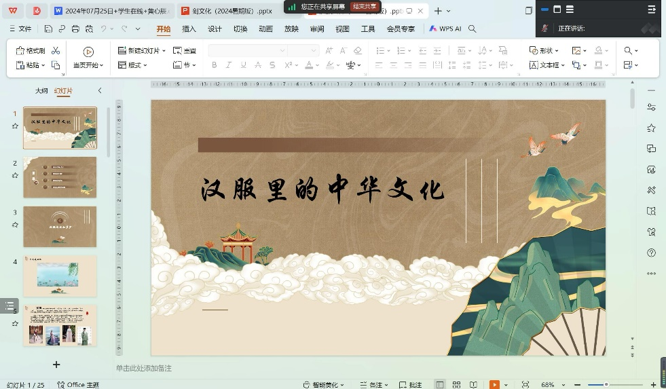Click the End Sharing (结束共享) button
Screen dimensions: 666x389
364,6
